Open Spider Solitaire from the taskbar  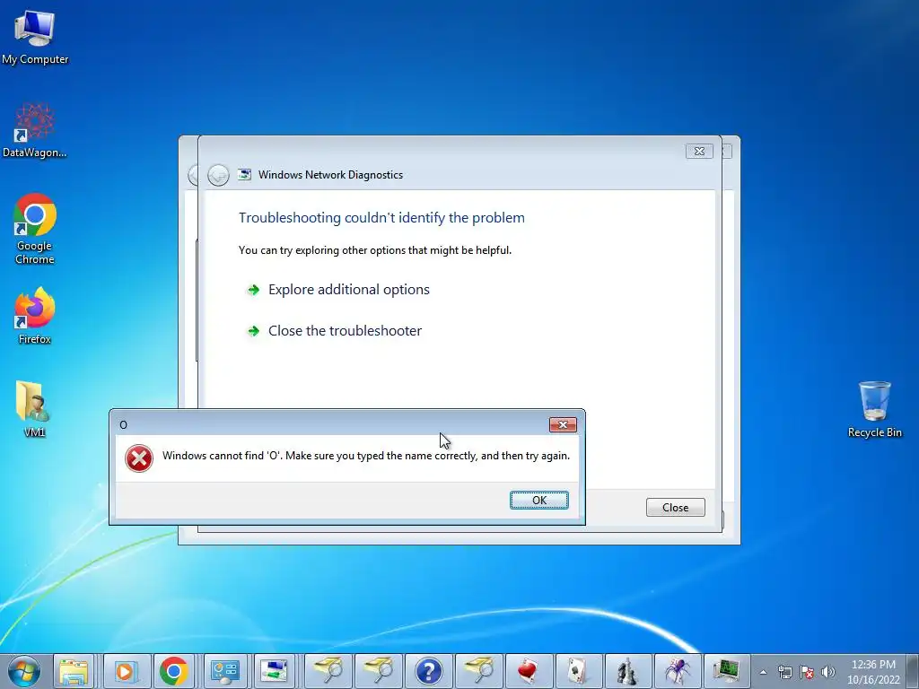pyautogui.click(x=677, y=671)
